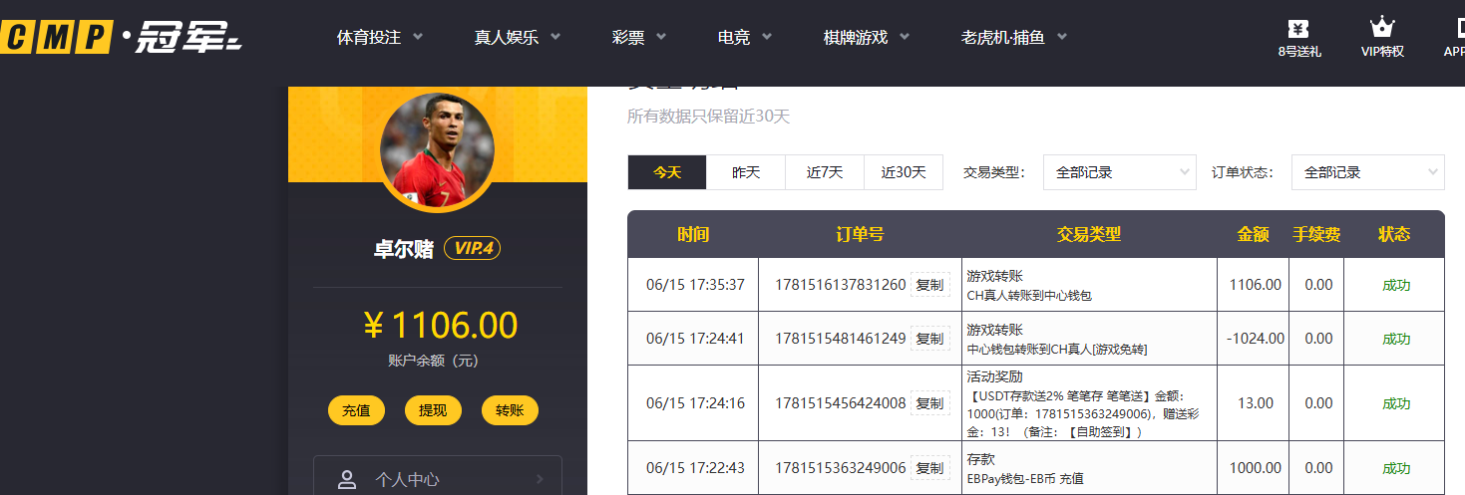Click the VIP.4 badge

(472, 248)
